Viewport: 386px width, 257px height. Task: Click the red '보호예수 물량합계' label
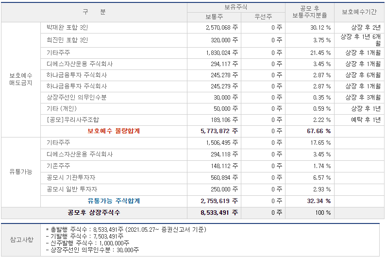[114, 131]
